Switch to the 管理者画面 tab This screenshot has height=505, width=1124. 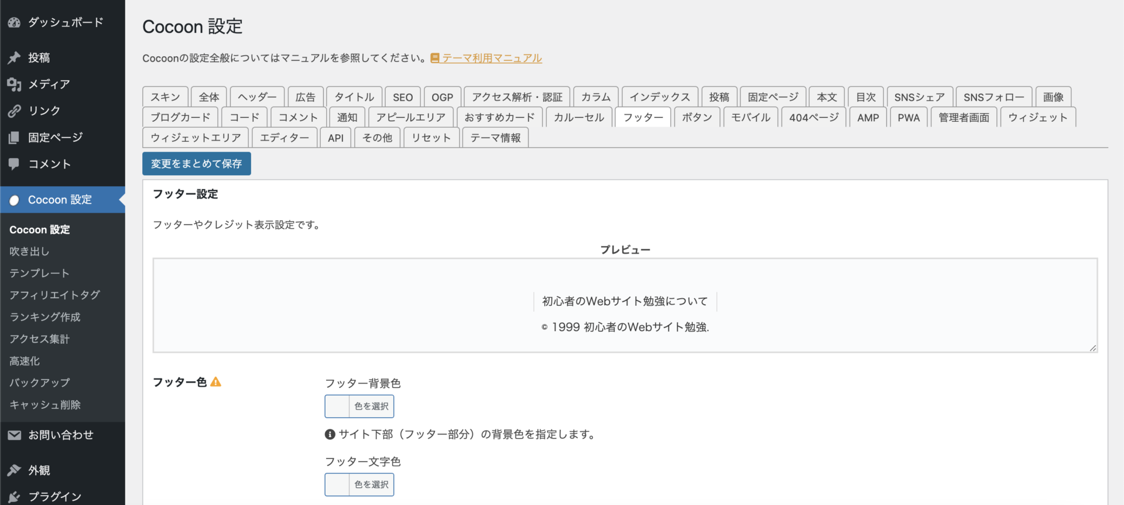tap(964, 117)
